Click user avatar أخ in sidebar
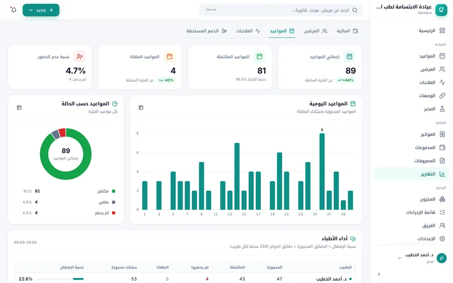453x283 pixels. [x=441, y=258]
